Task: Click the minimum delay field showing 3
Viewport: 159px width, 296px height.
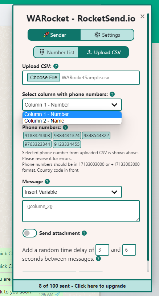Action: pos(102,250)
